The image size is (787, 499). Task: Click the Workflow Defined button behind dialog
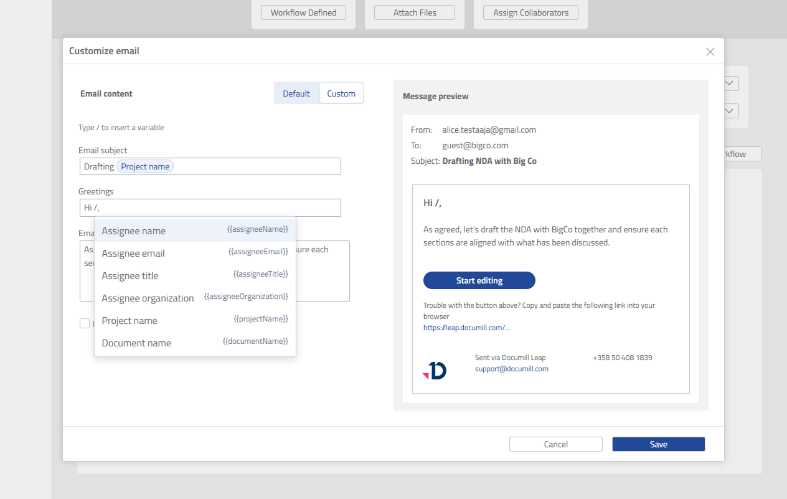303,12
